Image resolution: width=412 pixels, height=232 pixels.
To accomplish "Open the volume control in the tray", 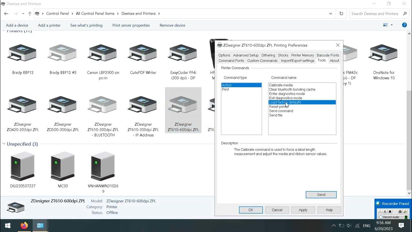I will (x=349, y=226).
